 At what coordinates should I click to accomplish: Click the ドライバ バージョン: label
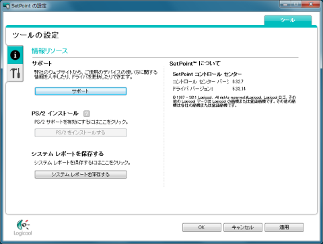pyautogui.click(x=192, y=89)
